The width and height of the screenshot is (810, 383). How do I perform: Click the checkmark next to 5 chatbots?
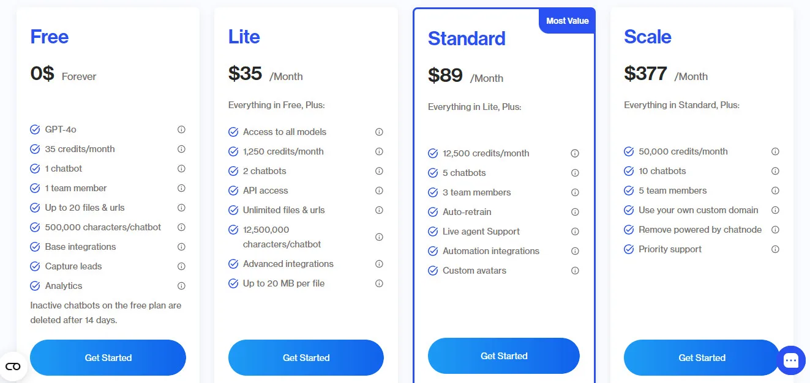point(433,173)
